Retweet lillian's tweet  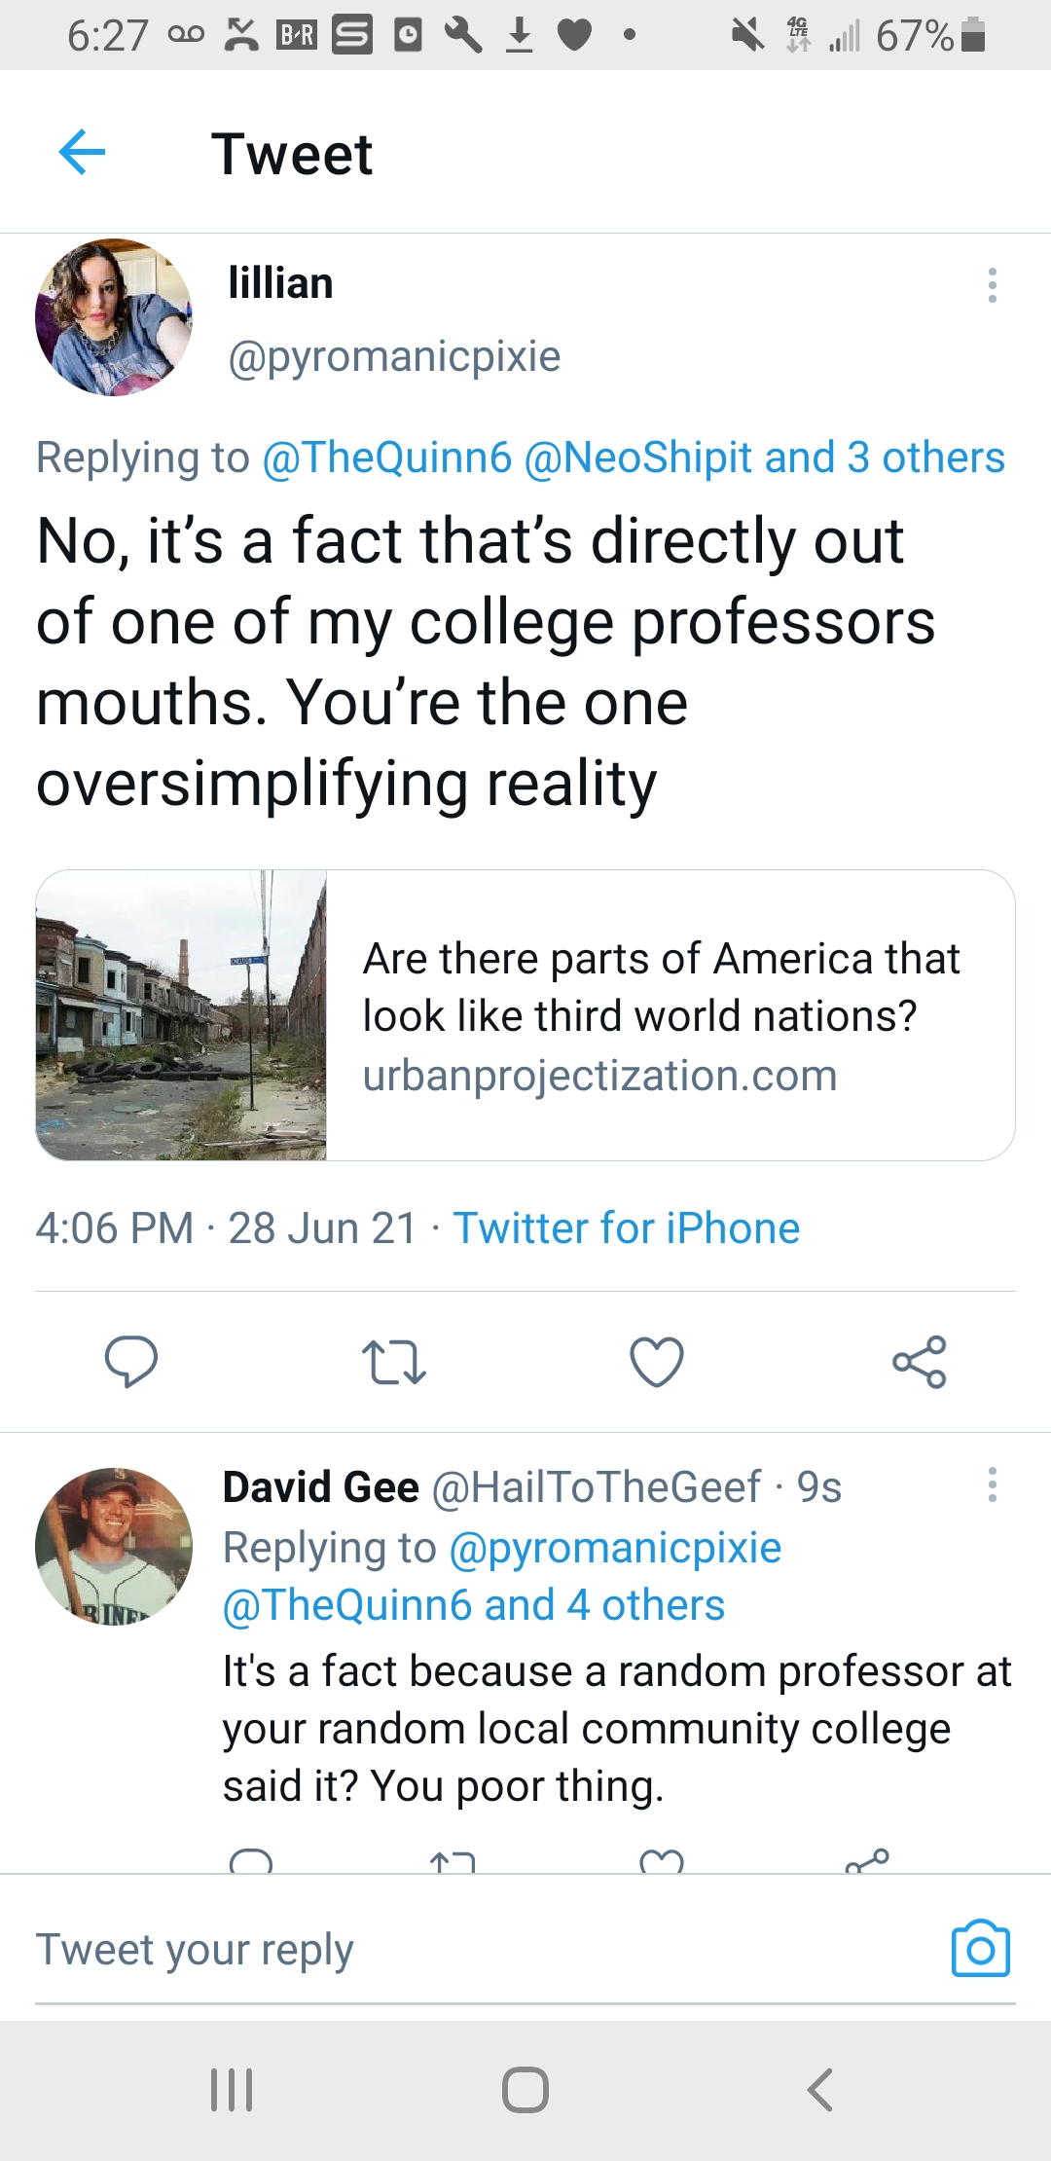(393, 1361)
